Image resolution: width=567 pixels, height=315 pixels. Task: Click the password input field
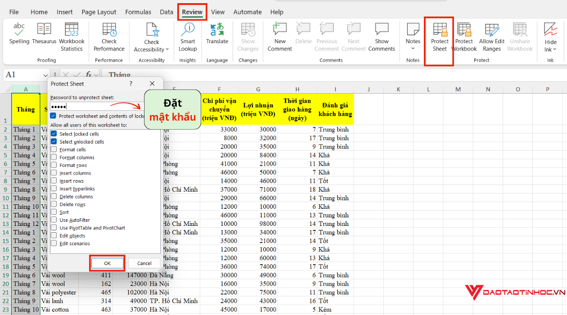click(x=94, y=107)
